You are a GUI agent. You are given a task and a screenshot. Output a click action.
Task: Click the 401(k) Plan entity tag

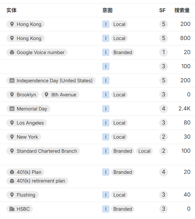(25, 172)
